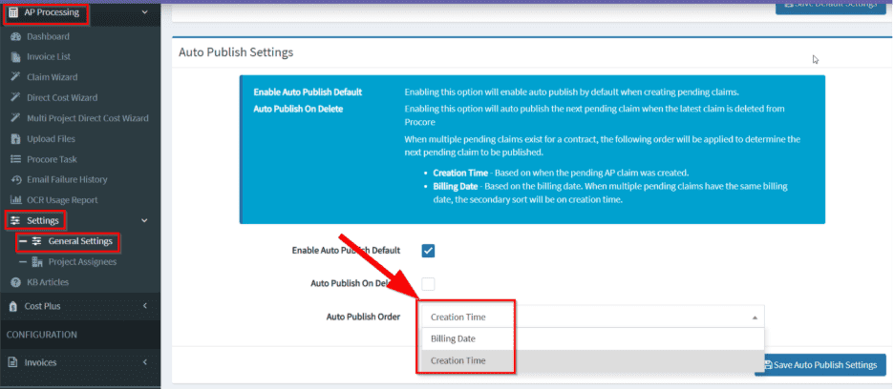Uncheck Enable Auto Publish Default checkbox
This screenshot has height=389, width=894.
pos(429,251)
